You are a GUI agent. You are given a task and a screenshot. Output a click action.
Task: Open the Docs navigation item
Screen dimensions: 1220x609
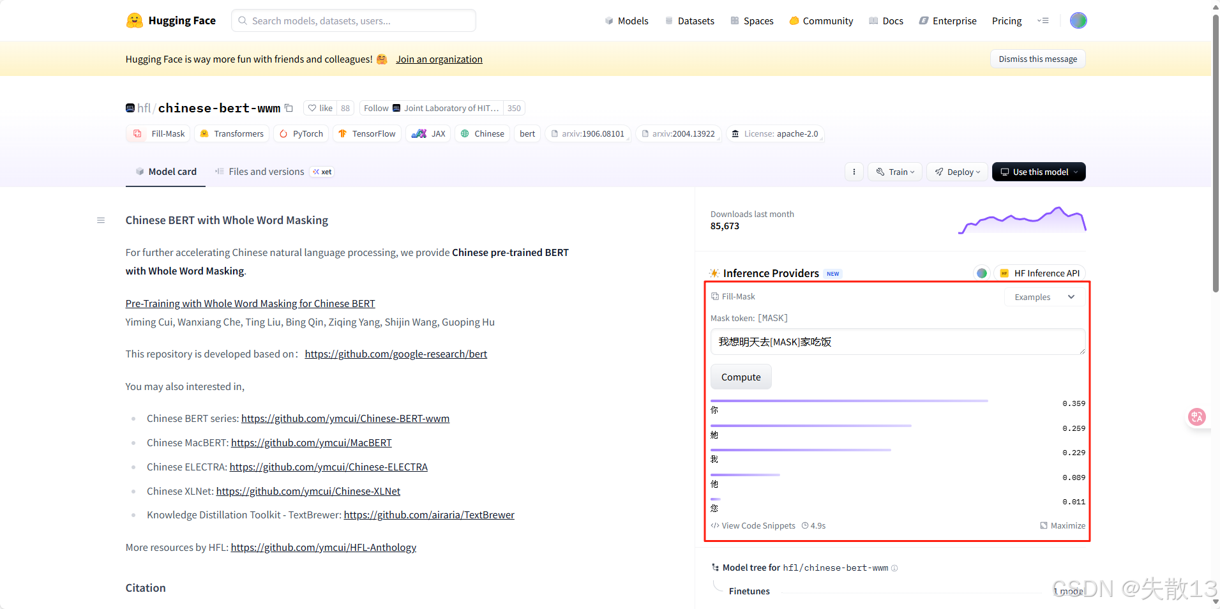(x=886, y=20)
